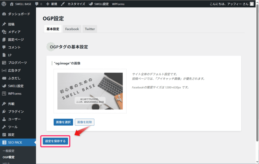The width and height of the screenshot is (259, 164).
Task: Open the ツール menu label
Action: (x=13, y=127)
